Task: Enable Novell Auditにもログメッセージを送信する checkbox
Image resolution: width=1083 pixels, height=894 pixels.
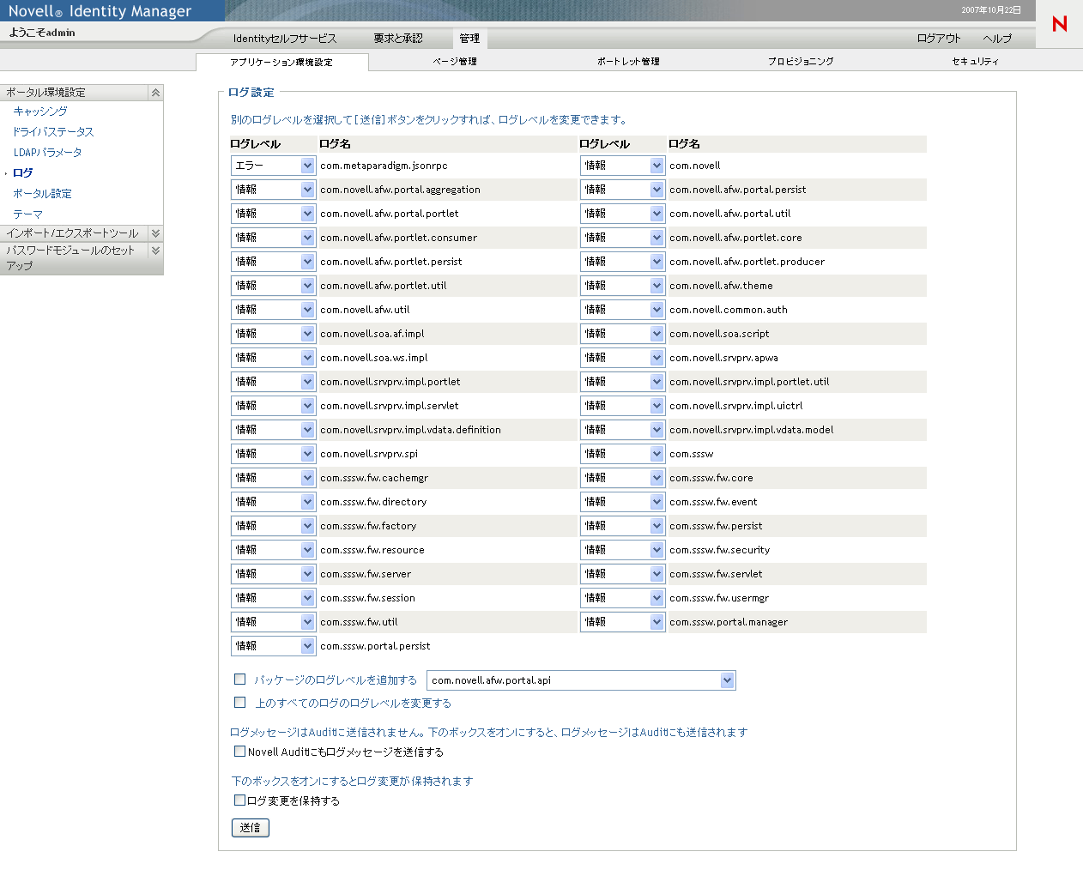Action: 240,752
